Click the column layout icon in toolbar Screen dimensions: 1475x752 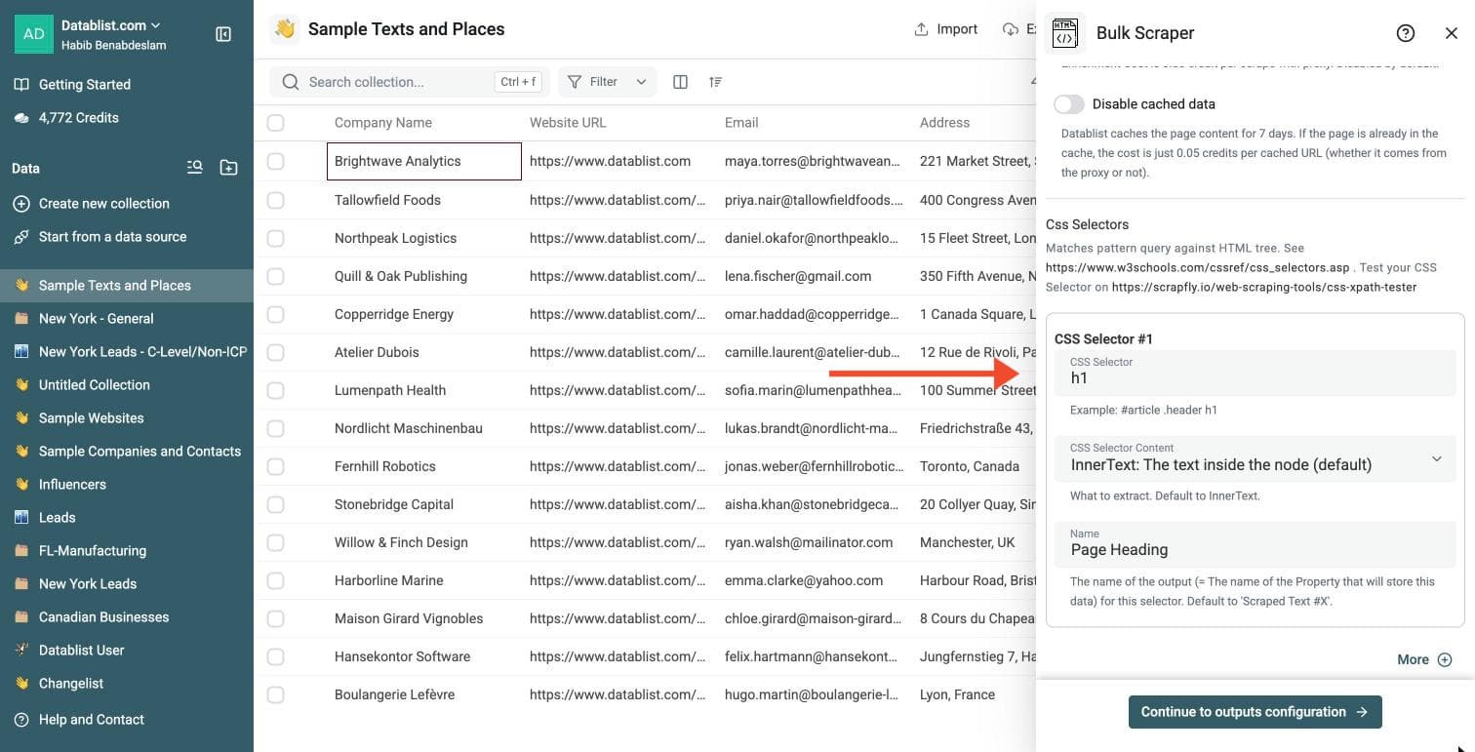click(x=681, y=82)
